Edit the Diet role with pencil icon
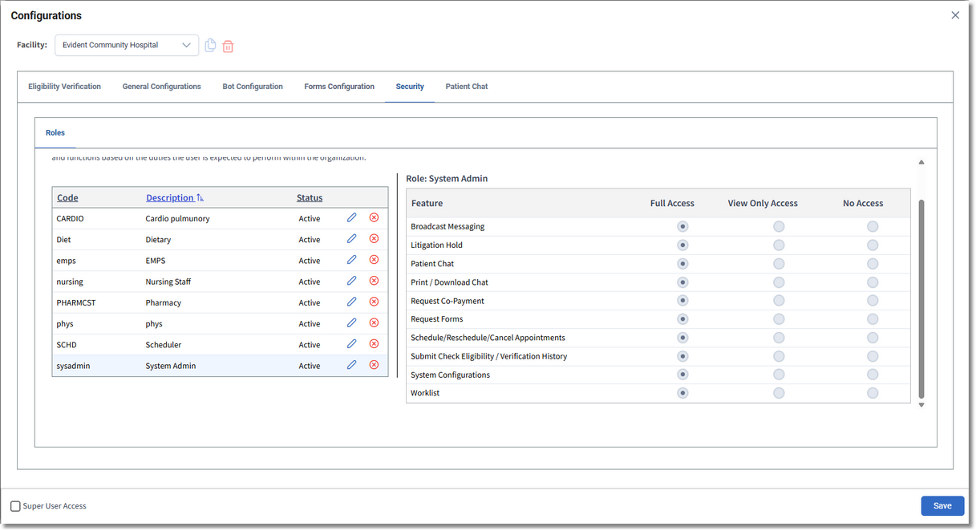This screenshot has height=531, width=976. click(x=351, y=239)
